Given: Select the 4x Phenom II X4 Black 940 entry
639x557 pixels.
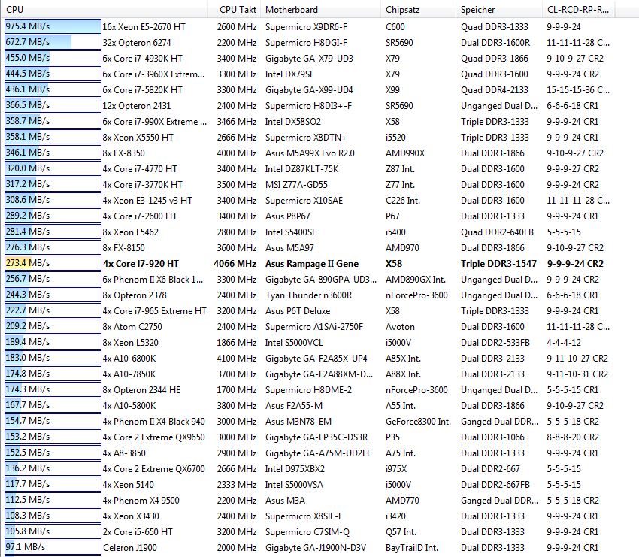Looking at the screenshot, I should pyautogui.click(x=153, y=422).
